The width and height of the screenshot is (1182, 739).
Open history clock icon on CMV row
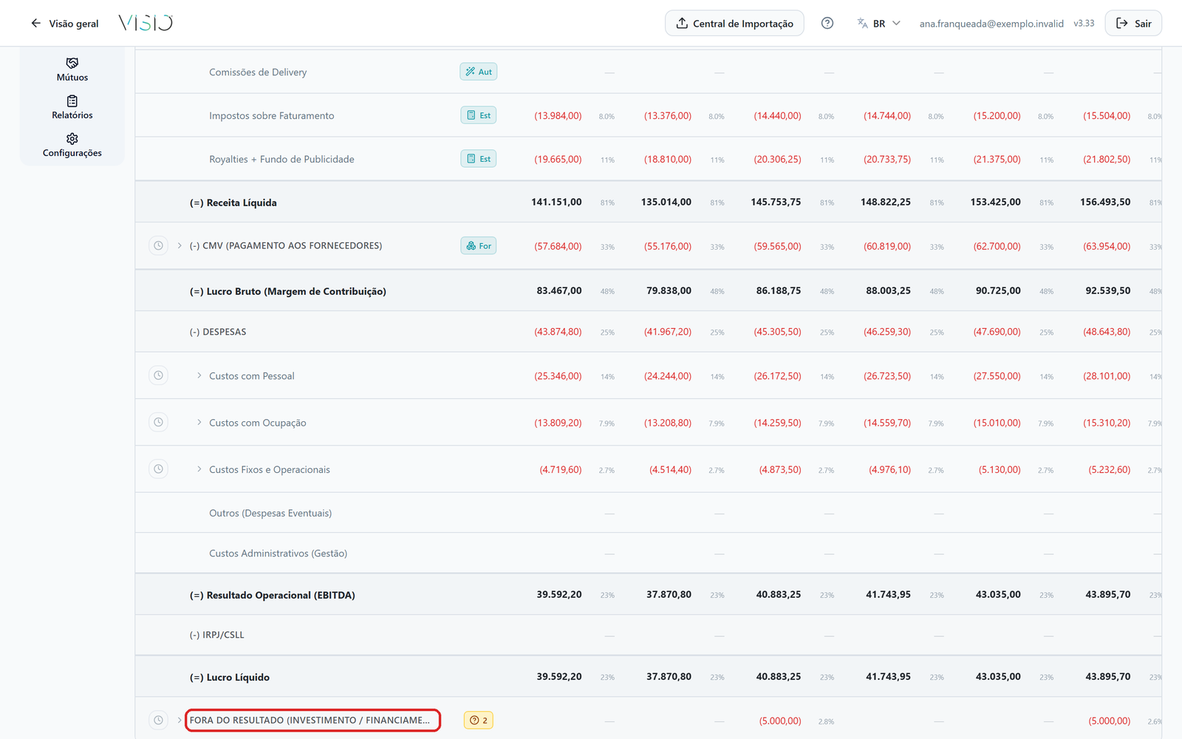click(x=158, y=245)
